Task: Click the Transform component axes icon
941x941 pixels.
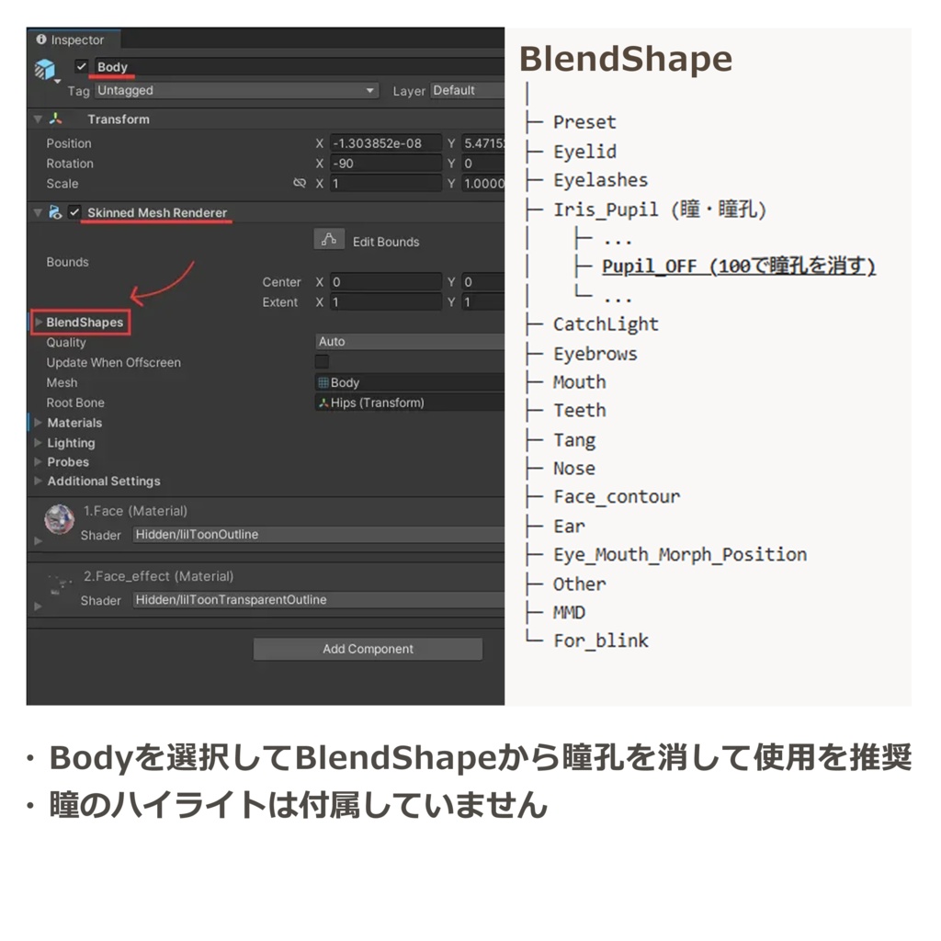Action: 56,119
